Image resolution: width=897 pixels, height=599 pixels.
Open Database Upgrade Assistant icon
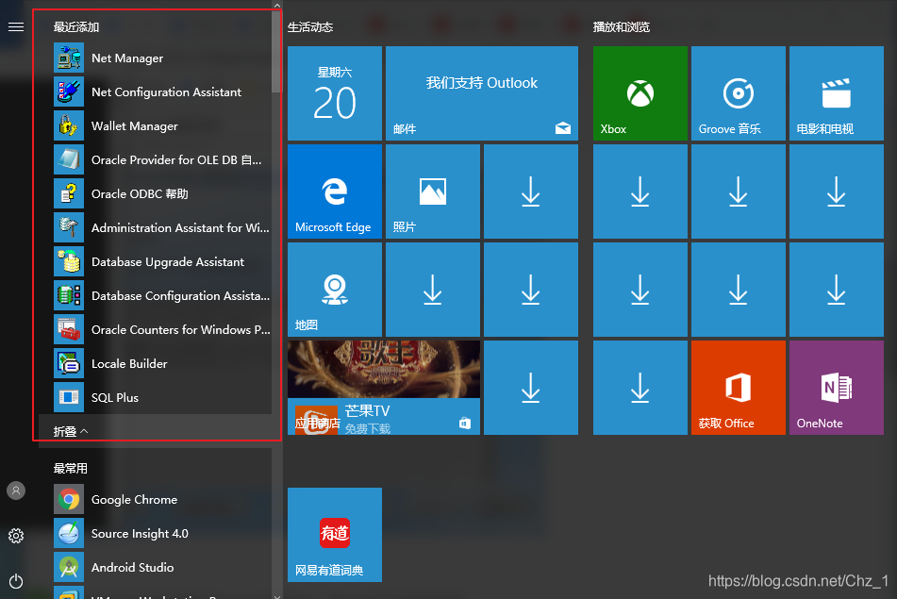[69, 262]
